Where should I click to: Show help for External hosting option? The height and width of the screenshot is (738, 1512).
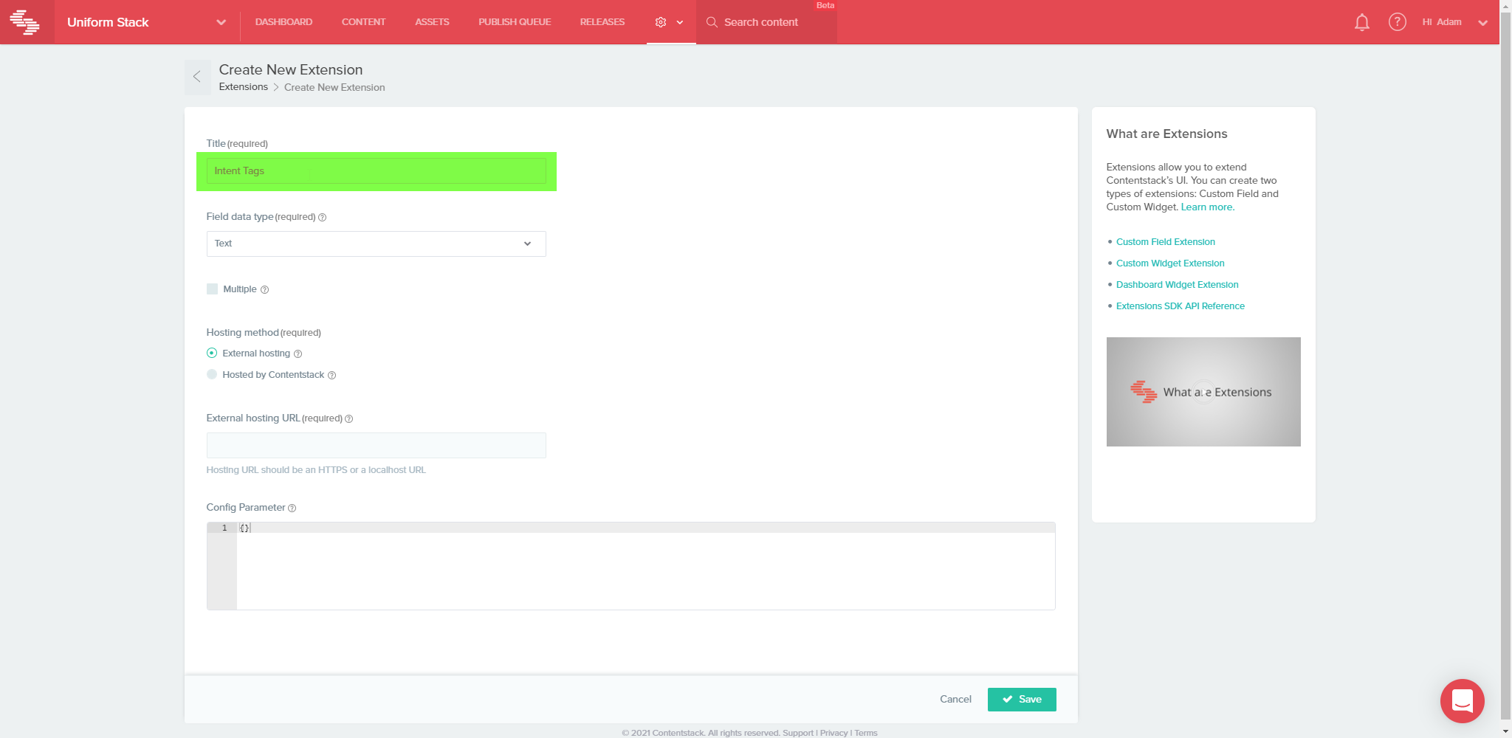[298, 354]
